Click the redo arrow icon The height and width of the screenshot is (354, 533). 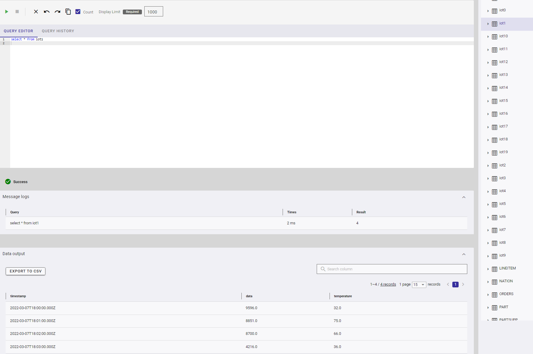(x=57, y=12)
